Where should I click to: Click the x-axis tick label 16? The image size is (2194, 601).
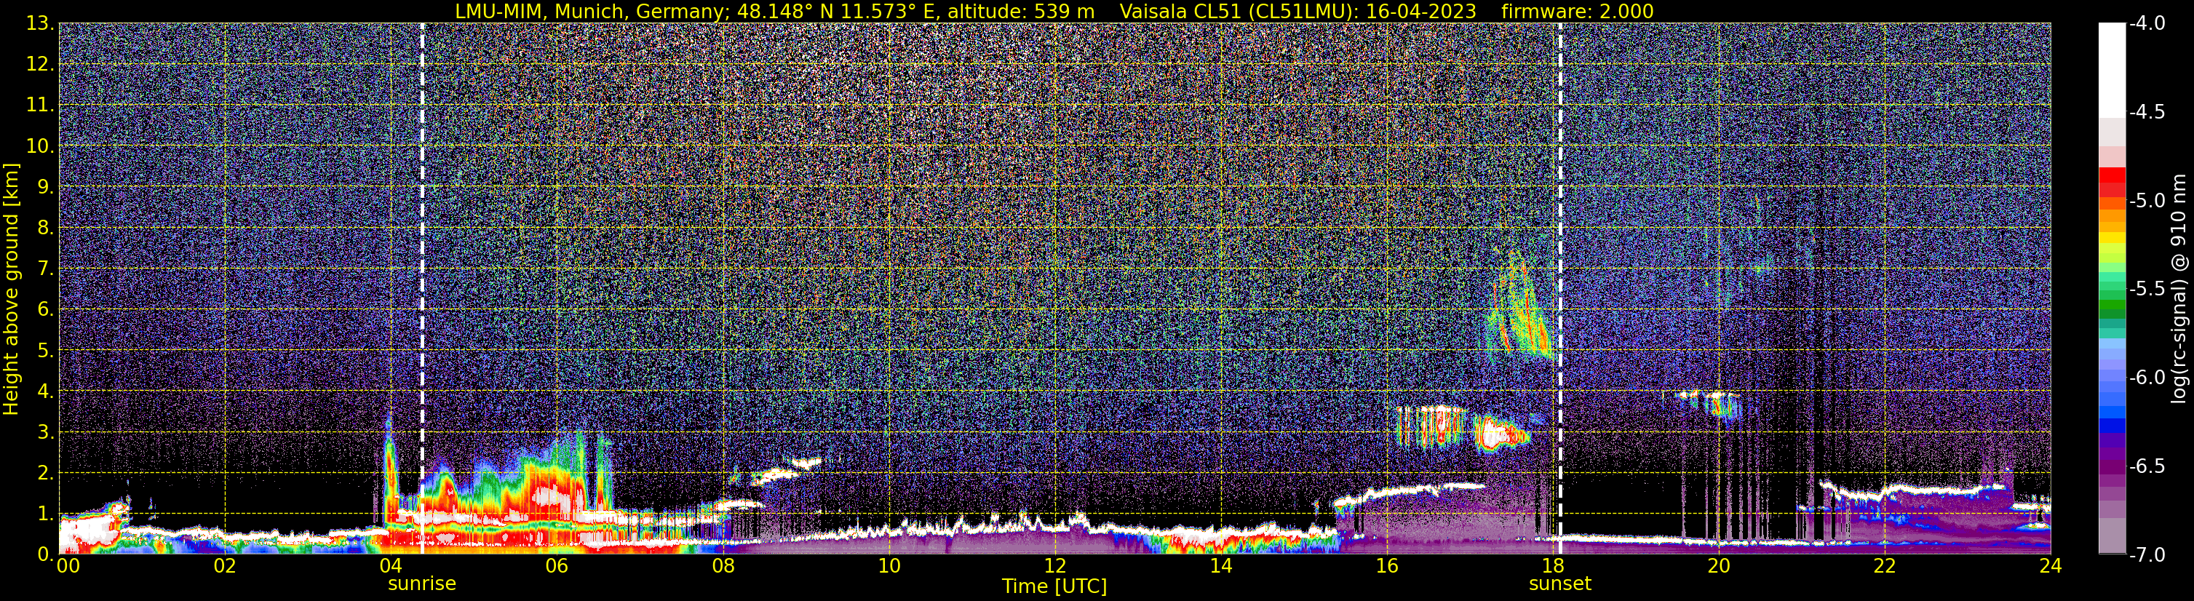[1386, 566]
